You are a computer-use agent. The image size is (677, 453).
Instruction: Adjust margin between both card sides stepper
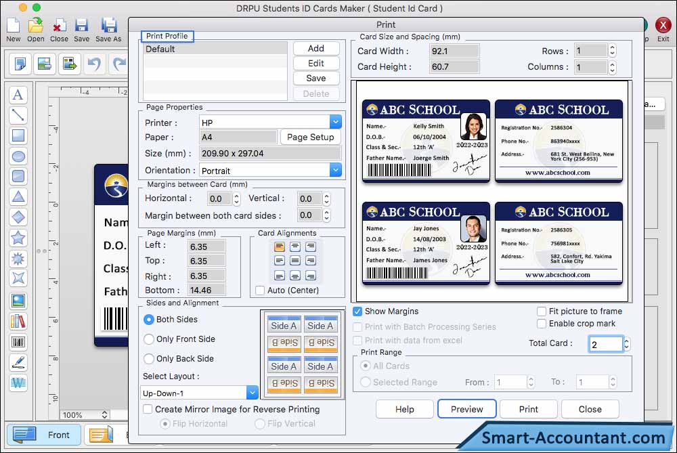(326, 215)
